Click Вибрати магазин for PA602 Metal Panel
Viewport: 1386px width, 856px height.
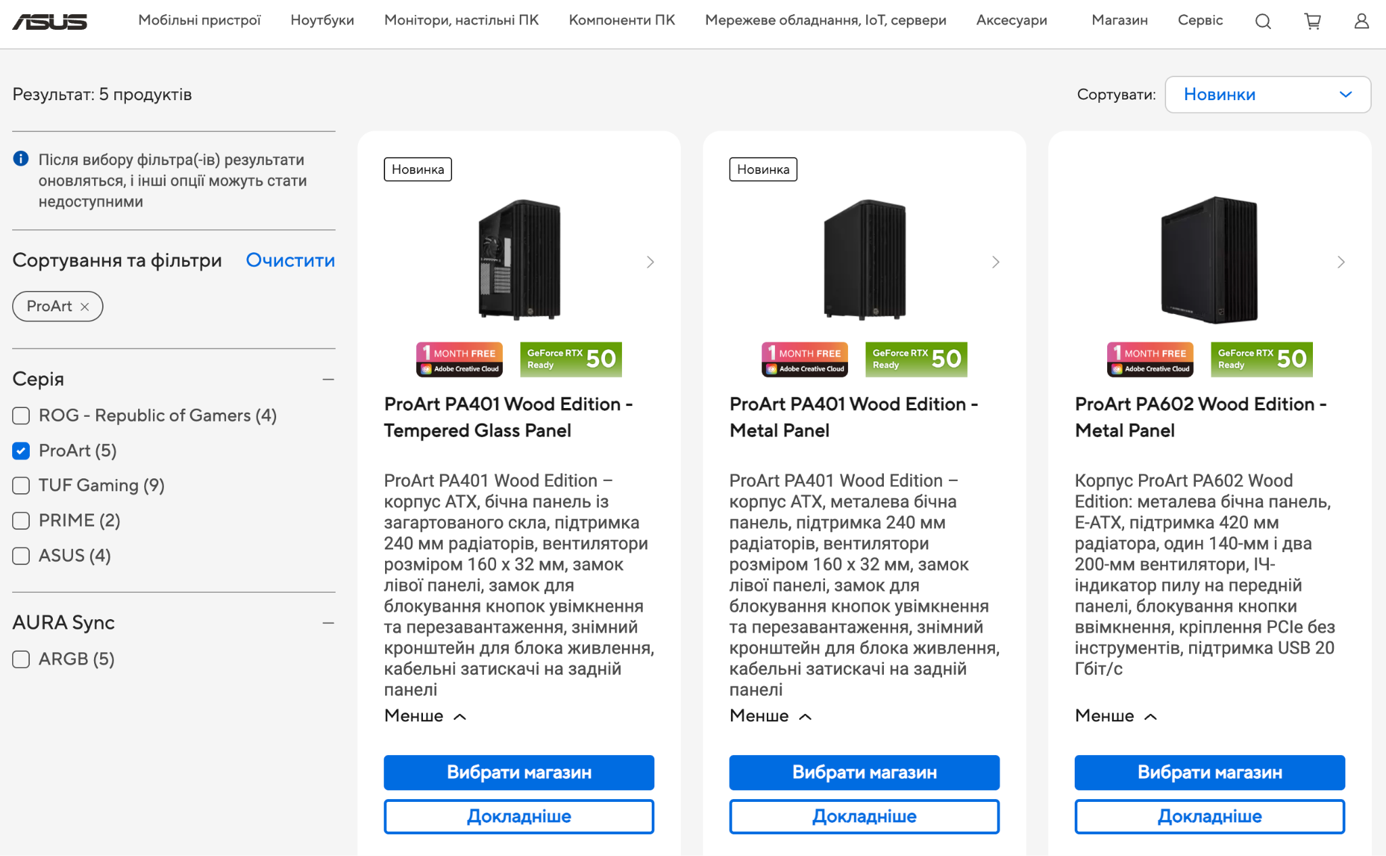[x=1210, y=773]
